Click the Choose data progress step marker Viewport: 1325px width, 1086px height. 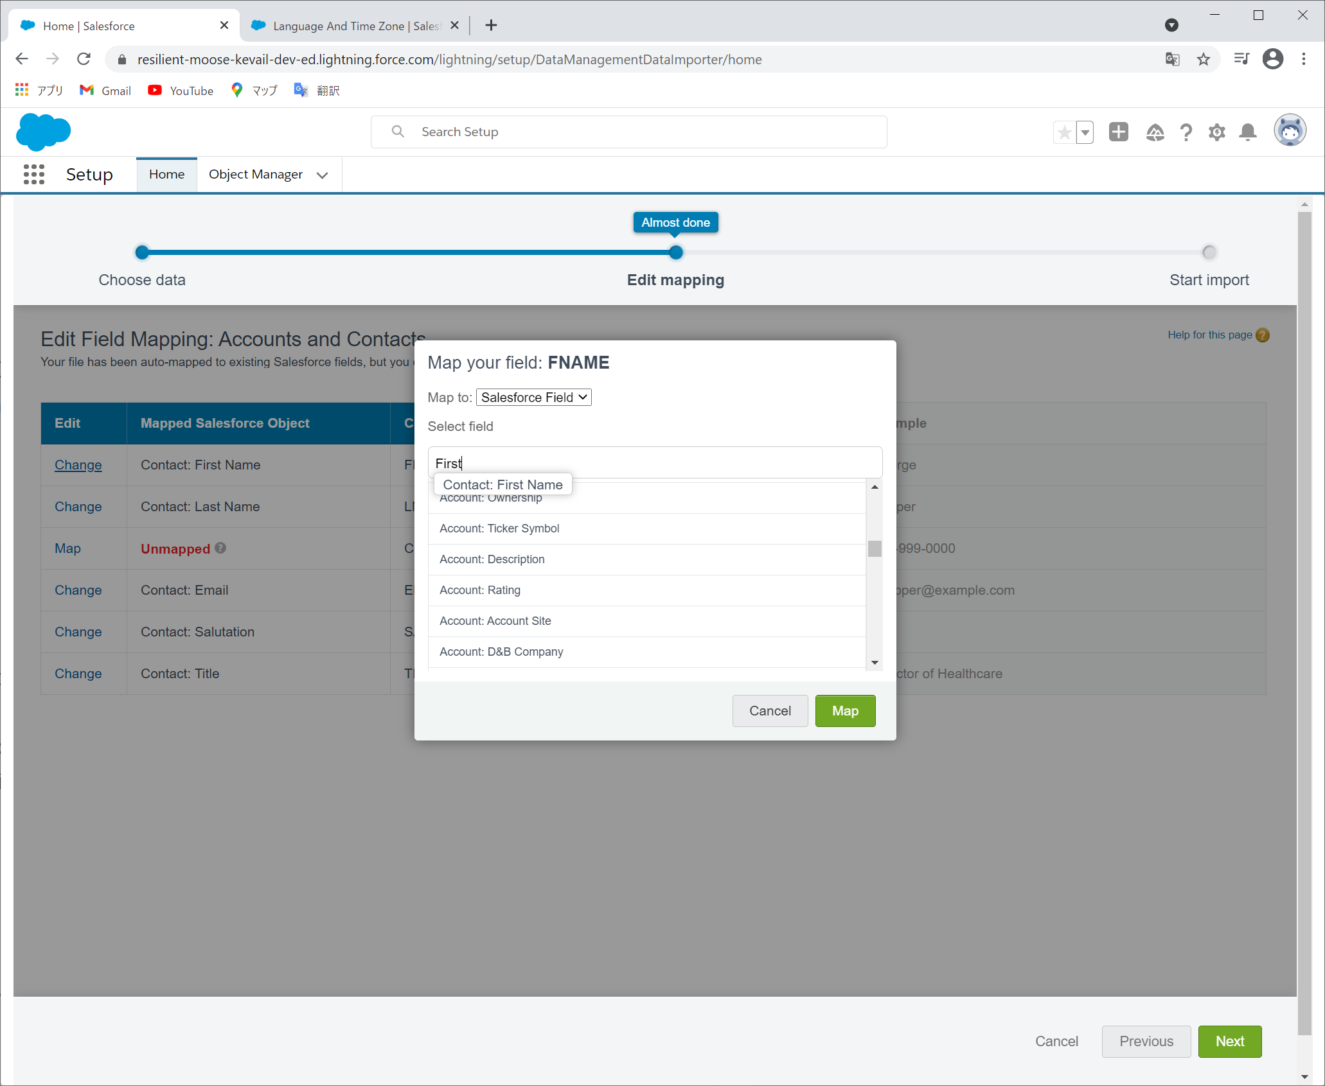tap(142, 252)
